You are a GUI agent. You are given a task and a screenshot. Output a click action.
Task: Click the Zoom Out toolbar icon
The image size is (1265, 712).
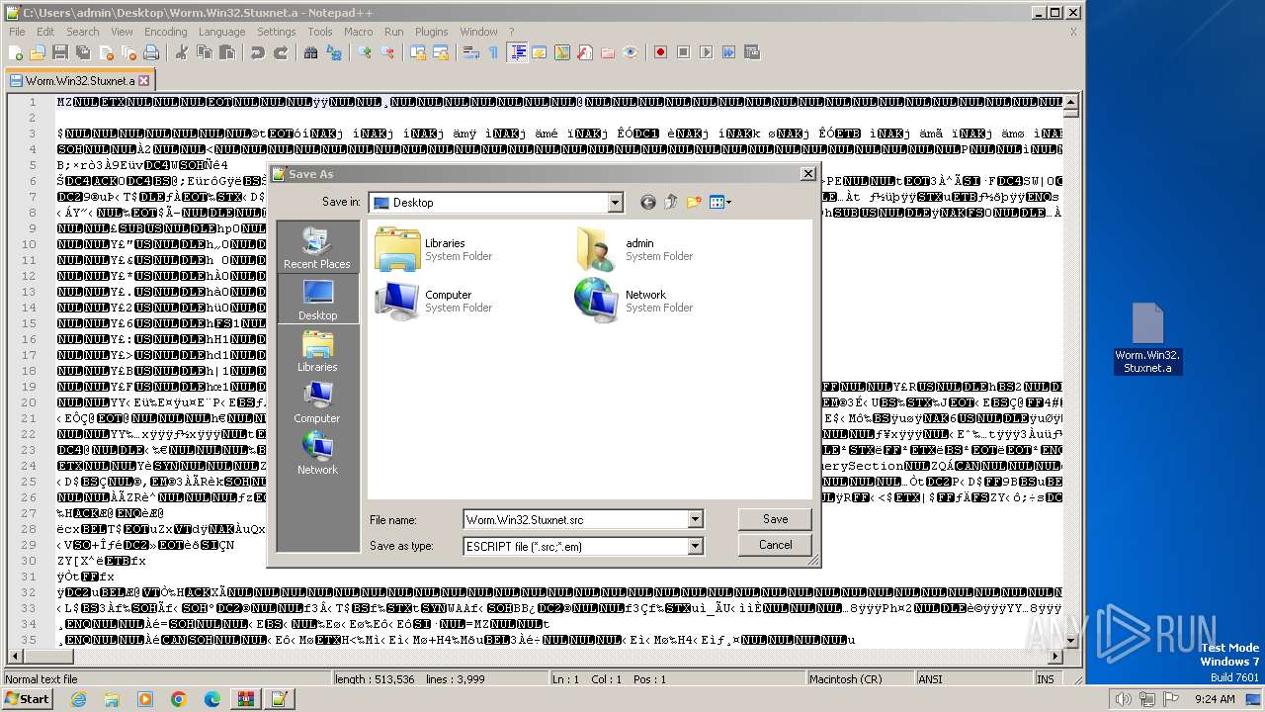(387, 52)
